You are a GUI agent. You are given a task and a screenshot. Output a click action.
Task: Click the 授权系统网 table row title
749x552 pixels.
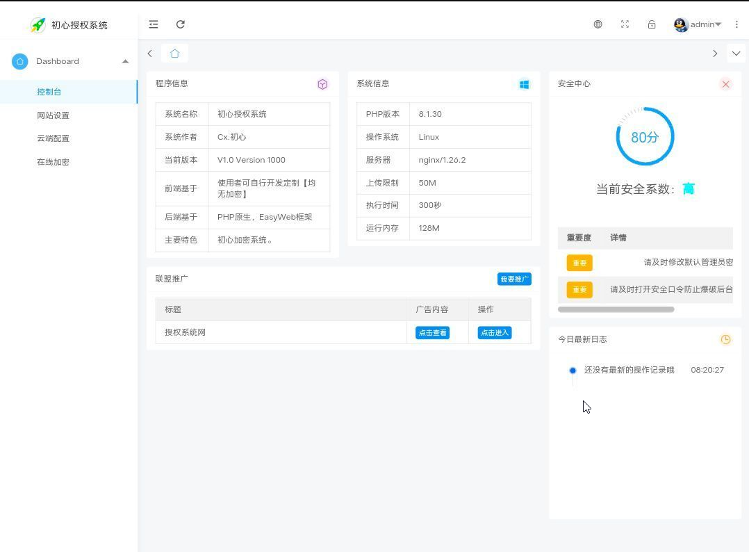(185, 332)
